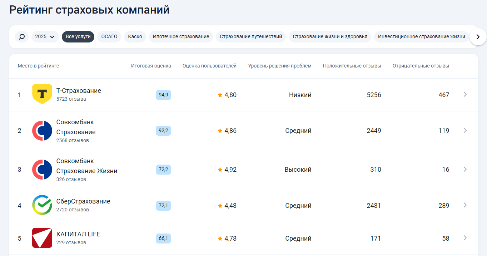Open the 2025 year dropdown
The image size is (487, 256).
[x=45, y=36]
